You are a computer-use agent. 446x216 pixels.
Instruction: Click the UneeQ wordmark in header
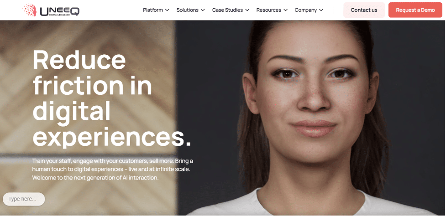tap(60, 11)
